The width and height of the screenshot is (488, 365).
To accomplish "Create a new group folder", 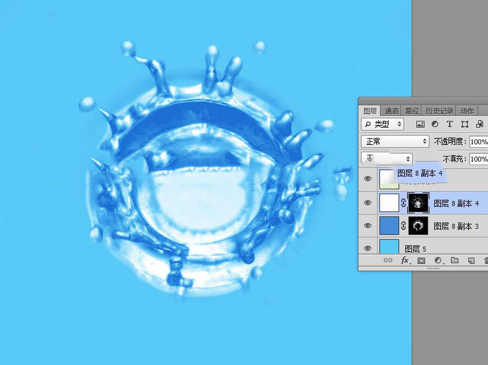I will pos(455,261).
